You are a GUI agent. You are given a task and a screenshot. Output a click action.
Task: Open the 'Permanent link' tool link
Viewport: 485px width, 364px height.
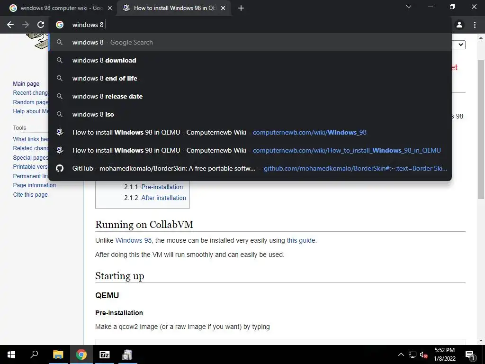[x=31, y=176]
